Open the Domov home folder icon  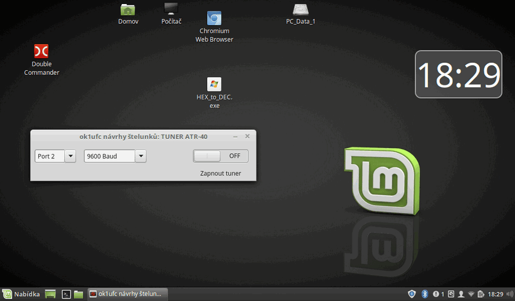coord(128,10)
